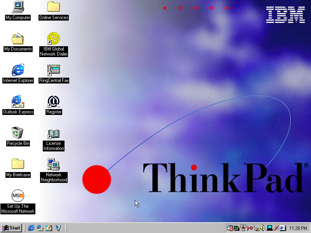This screenshot has height=233, width=311.
Task: Open Network Neighborhood
Action: (54, 165)
